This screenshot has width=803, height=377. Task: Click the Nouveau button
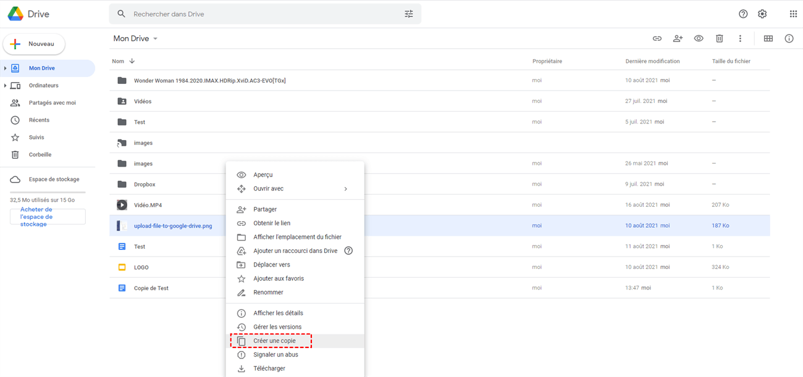[x=35, y=44]
